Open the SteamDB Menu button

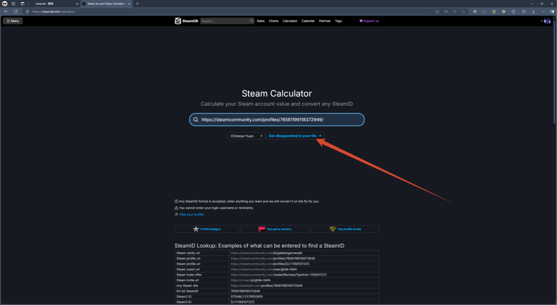[13, 21]
